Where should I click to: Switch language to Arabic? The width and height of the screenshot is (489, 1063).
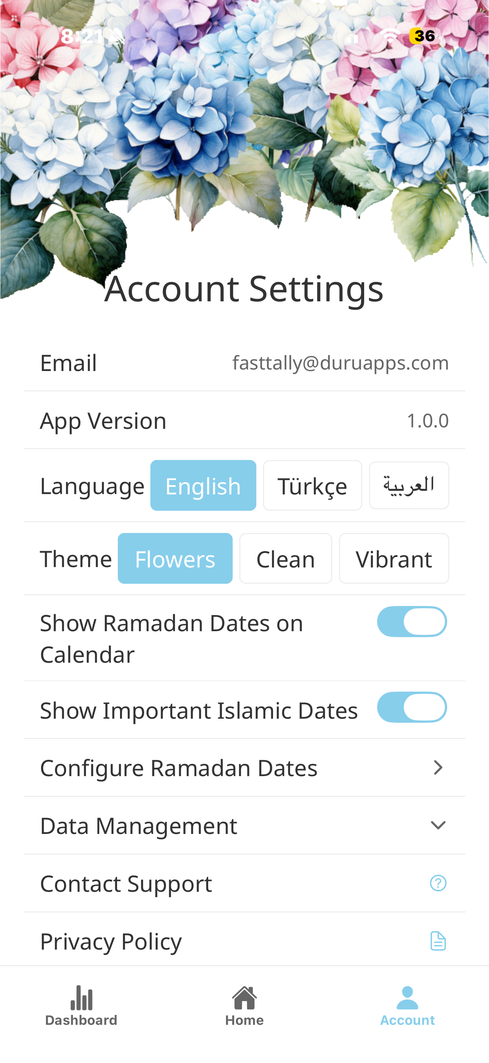(409, 485)
